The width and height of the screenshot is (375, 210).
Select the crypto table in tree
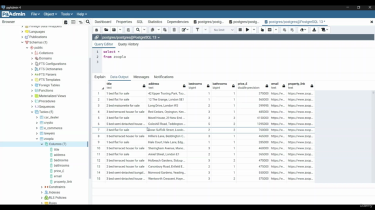[x=48, y=123]
